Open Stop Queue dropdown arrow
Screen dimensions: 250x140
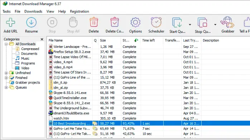click(215, 25)
